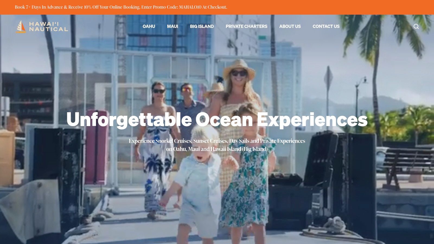434x244 pixels.
Task: Open the CONTACT US page
Action: point(326,26)
